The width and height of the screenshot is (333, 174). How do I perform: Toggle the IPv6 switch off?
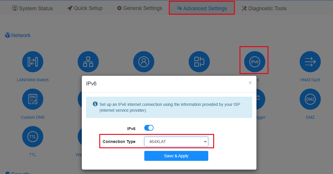pyautogui.click(x=149, y=128)
